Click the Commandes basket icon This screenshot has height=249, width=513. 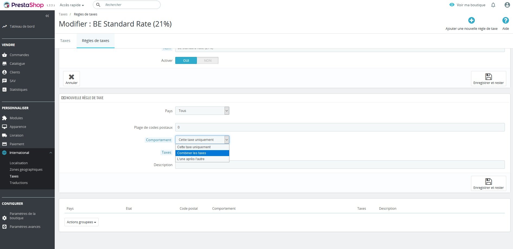(x=4, y=55)
